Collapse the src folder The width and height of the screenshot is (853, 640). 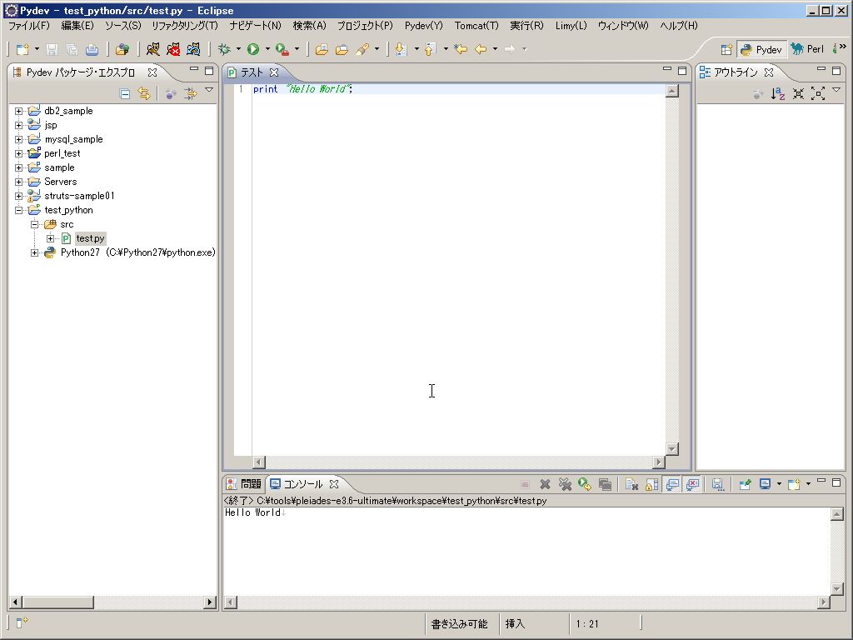pyautogui.click(x=34, y=224)
